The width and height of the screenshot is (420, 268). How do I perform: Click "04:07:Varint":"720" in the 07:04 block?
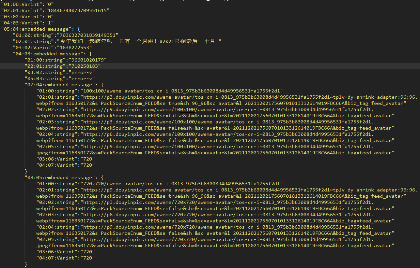point(66,165)
